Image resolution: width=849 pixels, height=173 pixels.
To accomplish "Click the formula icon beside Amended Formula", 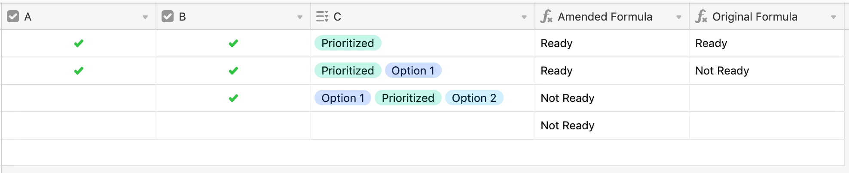I will [x=547, y=17].
